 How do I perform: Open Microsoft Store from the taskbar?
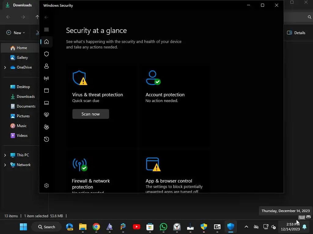150,227
